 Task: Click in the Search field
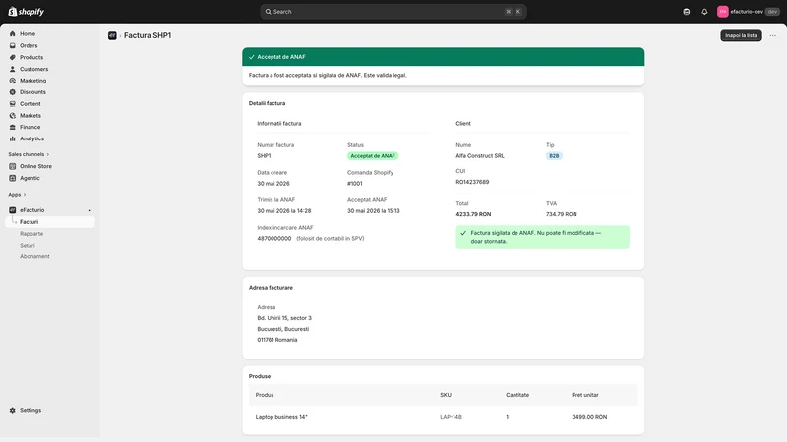393,12
